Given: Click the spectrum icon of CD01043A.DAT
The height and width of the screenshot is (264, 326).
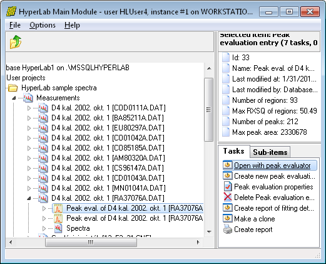Looking at the screenshot, I should pos(43,178).
